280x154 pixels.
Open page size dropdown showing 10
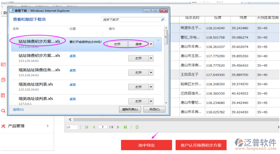pyautogui.click(x=72, y=127)
